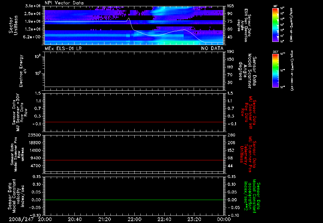Click the 150 degree scanner angle tick
The width and height of the screenshot is (323, 223).
(x=231, y=60)
